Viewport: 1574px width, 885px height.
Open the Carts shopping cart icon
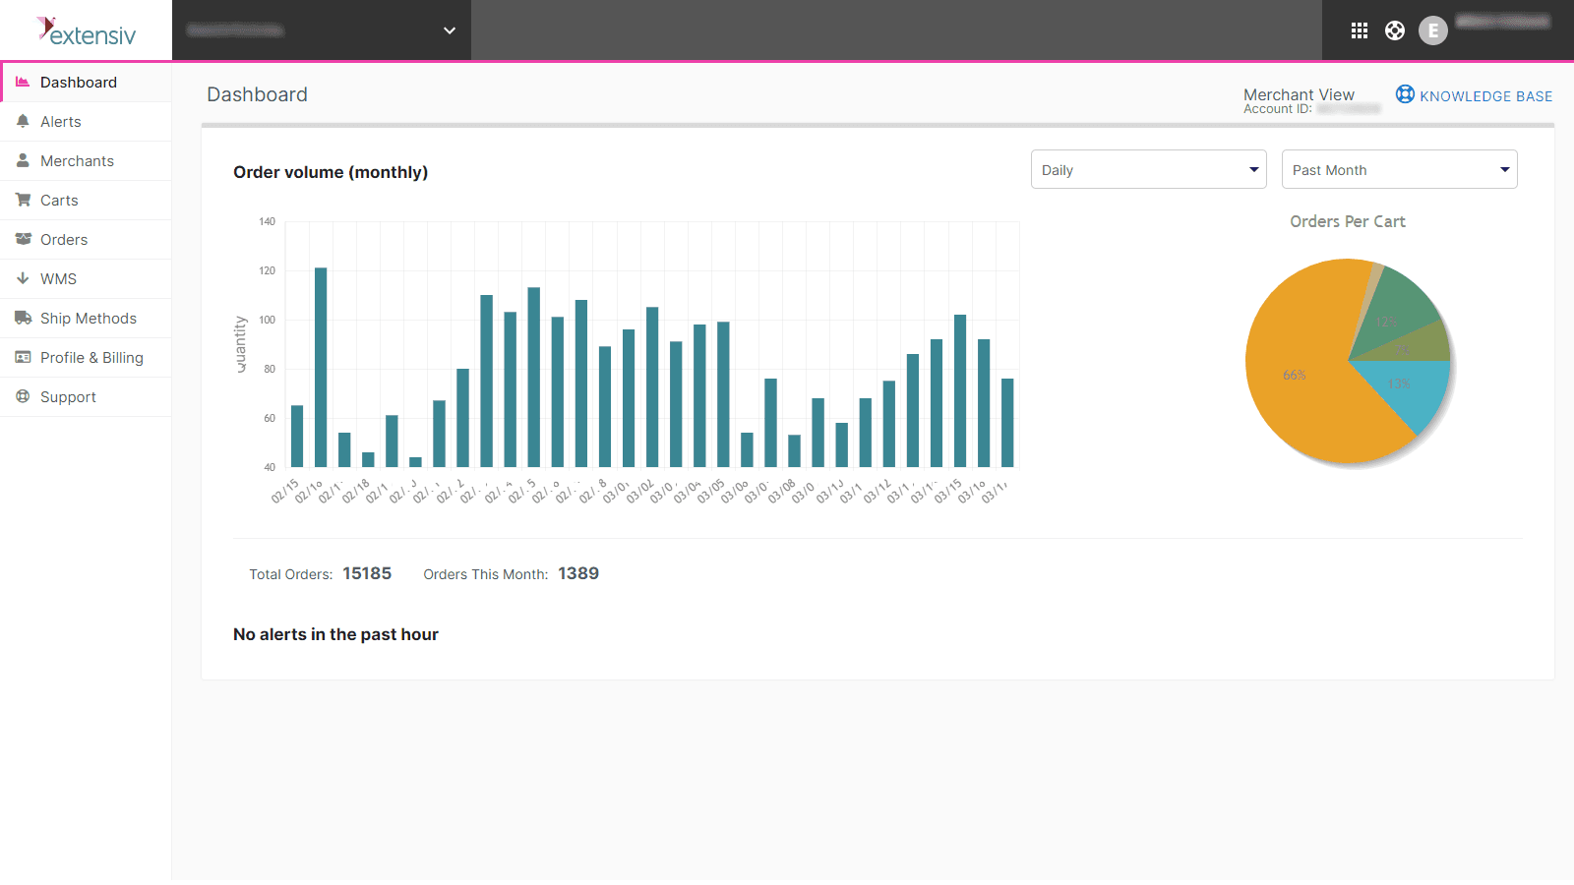(x=23, y=200)
